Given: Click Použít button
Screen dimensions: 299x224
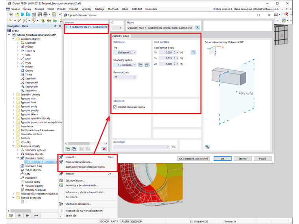Looking at the screenshot, I should 262,158.
